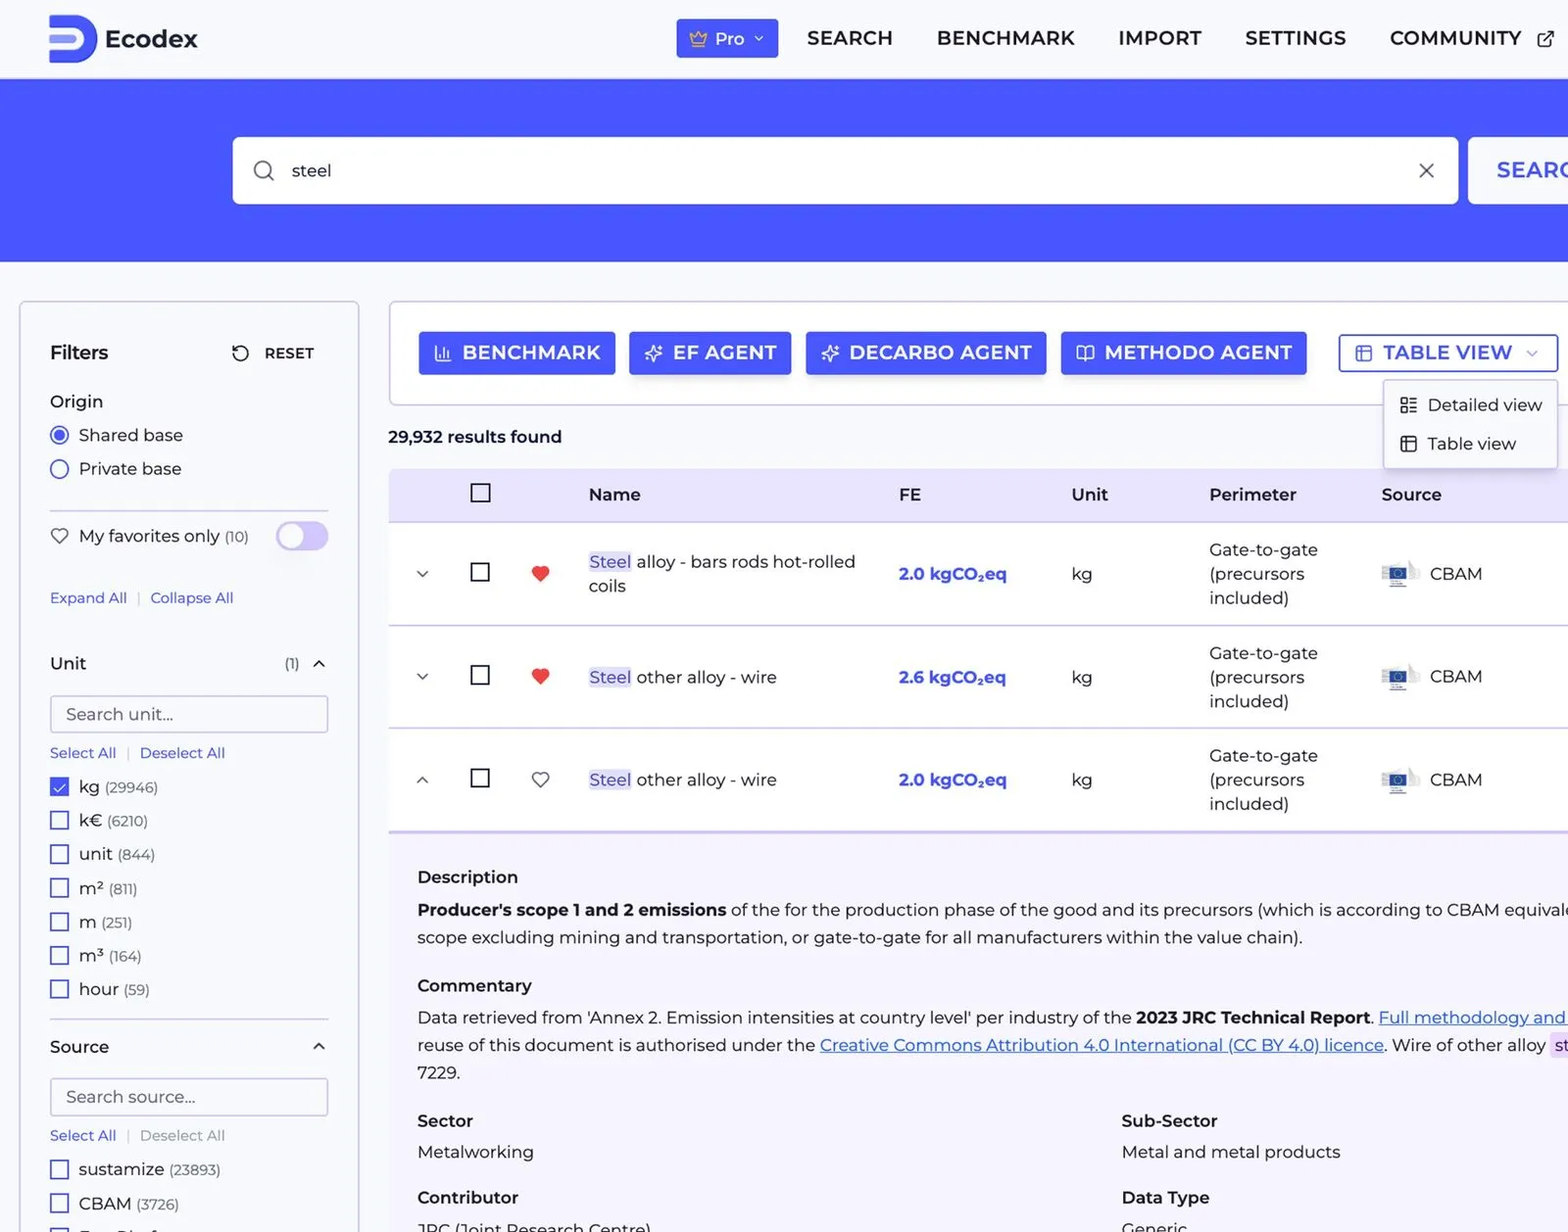Check the m² unit filter

tap(60, 888)
